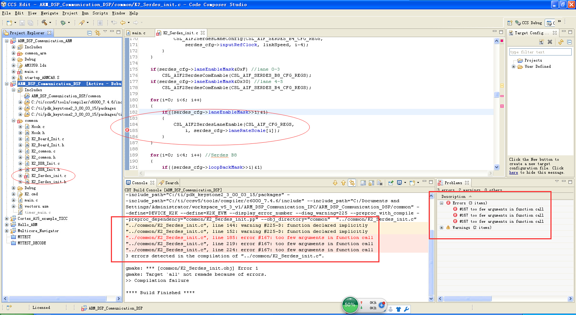Open the Debug bug dropdown arrow
576x315 pixels.
(69, 23)
